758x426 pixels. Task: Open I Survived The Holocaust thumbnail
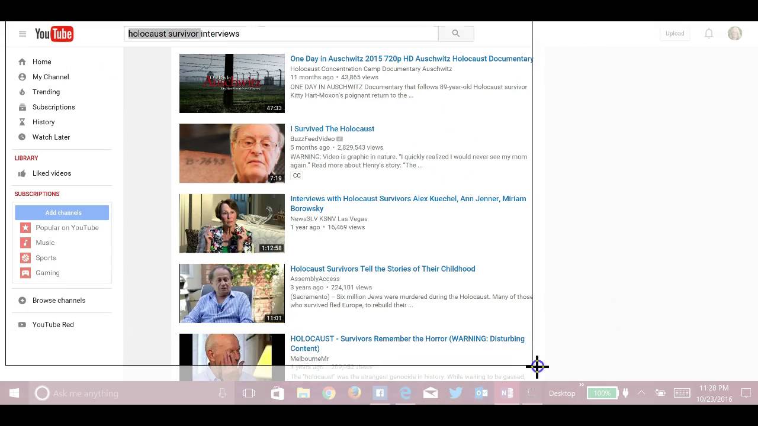pyautogui.click(x=232, y=153)
